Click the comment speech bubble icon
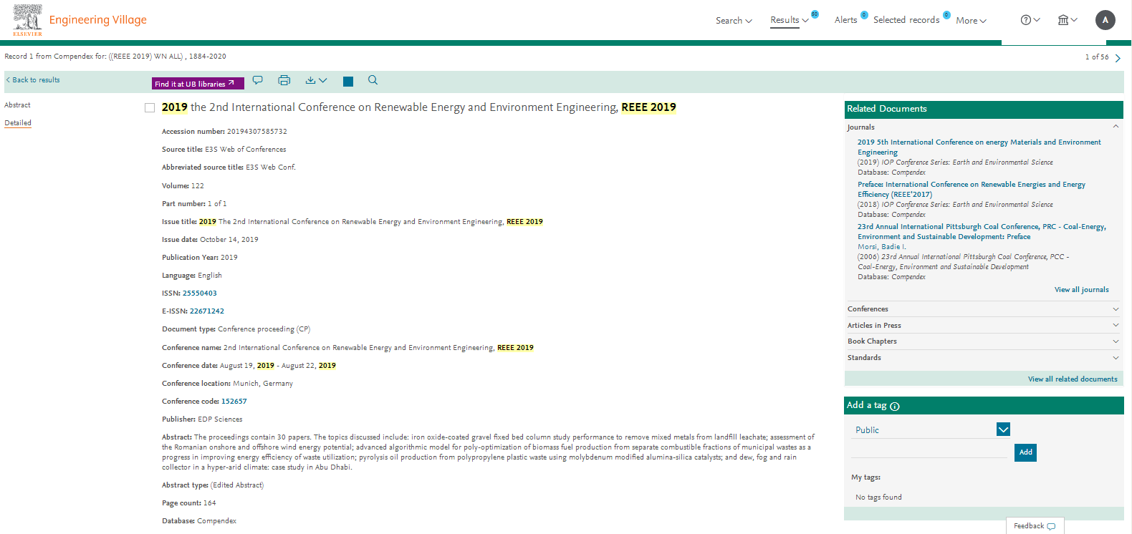Viewport: 1132px width, 534px height. 258,80
